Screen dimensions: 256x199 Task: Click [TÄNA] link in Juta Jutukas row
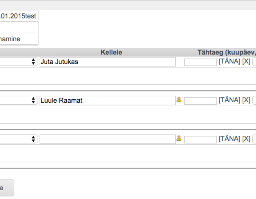tap(229, 61)
